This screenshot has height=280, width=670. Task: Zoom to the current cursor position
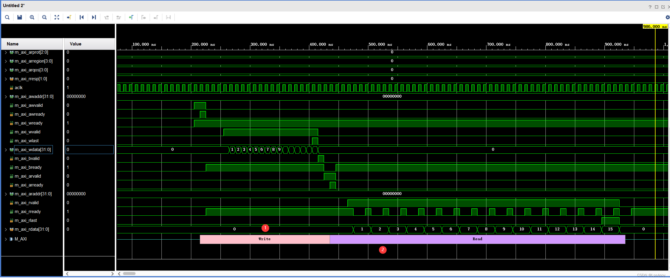coord(69,17)
